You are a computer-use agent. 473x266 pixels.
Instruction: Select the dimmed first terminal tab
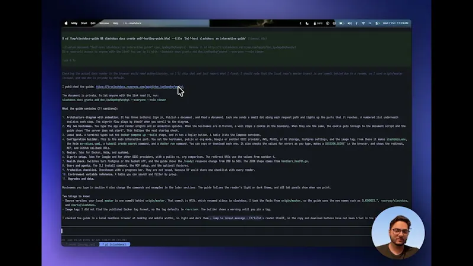pyautogui.click(x=80, y=244)
